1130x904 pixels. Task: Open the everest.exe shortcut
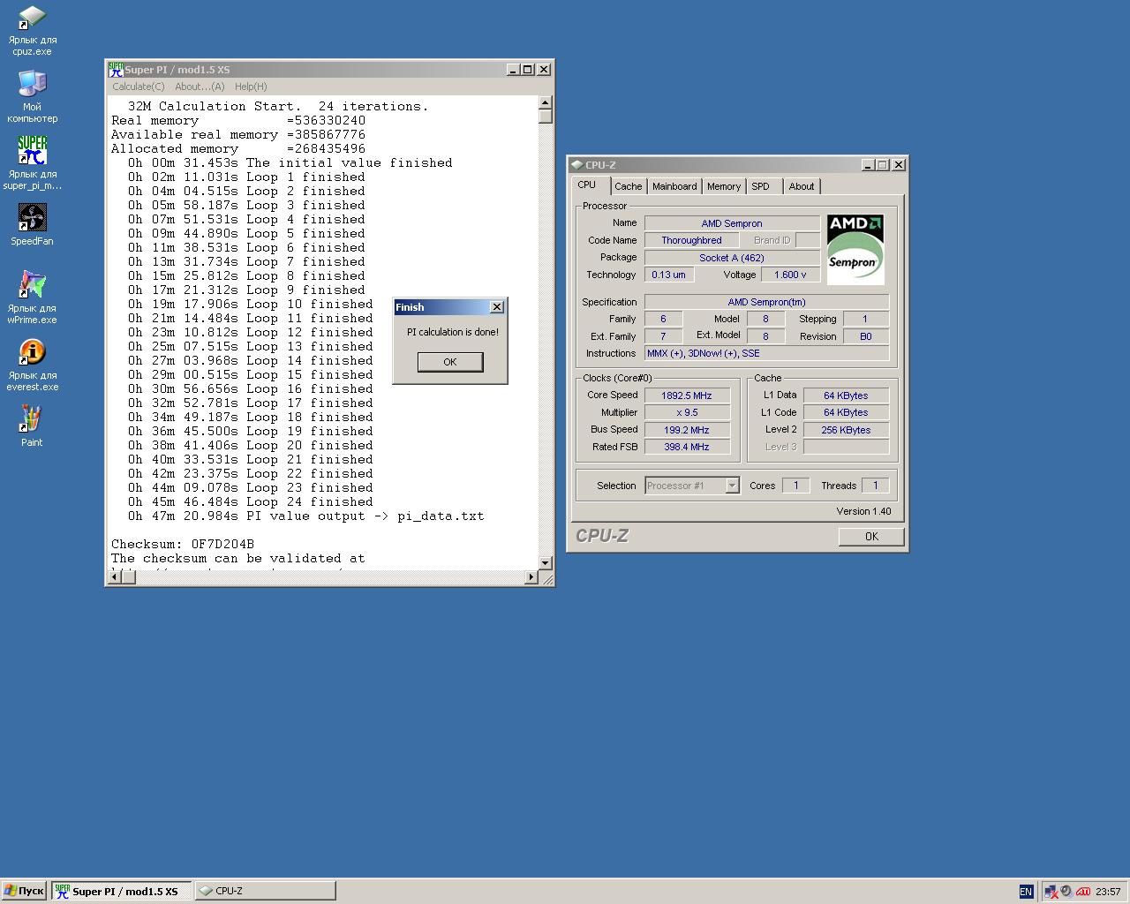click(x=32, y=365)
